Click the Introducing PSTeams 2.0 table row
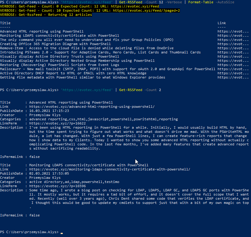This screenshot has height=237, width=251. coord(100,52)
